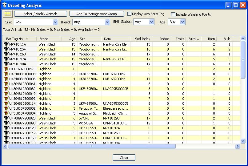Click the cow icon for MP418 38A
The image size is (248, 166).
(6, 64)
